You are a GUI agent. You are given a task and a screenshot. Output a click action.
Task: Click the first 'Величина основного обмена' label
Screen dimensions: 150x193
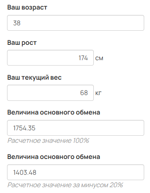[x=54, y=112]
